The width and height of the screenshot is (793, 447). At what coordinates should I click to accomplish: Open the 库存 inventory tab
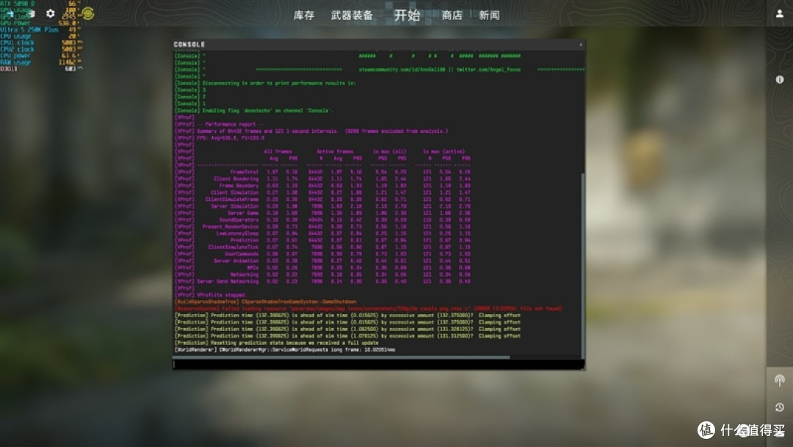click(x=304, y=15)
